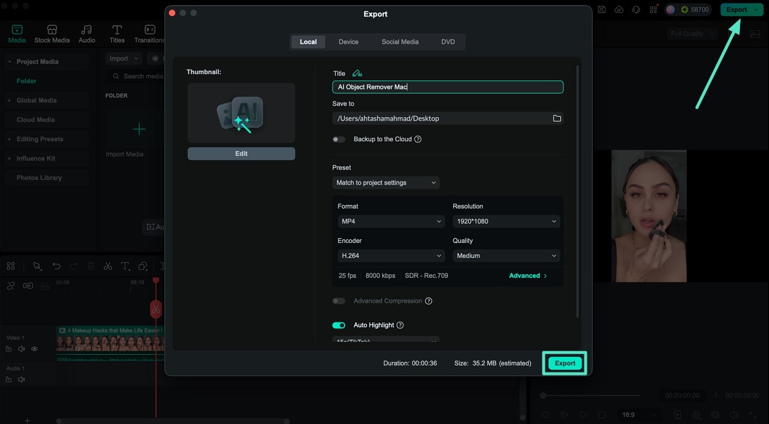Open the Device tab in the Export dialog
Viewport: 769px width, 424px height.
348,41
